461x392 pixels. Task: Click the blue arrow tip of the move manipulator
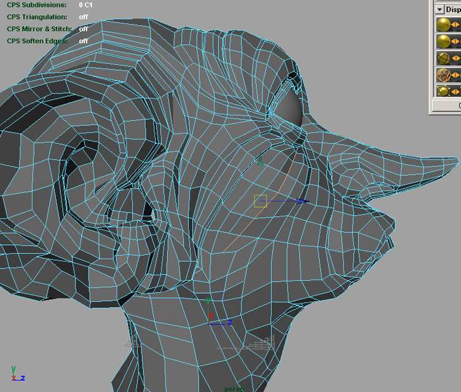[304, 201]
